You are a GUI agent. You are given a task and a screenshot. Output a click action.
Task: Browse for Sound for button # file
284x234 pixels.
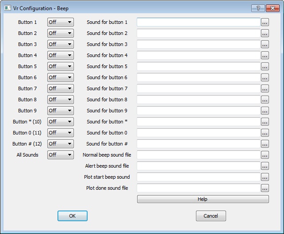click(265, 144)
